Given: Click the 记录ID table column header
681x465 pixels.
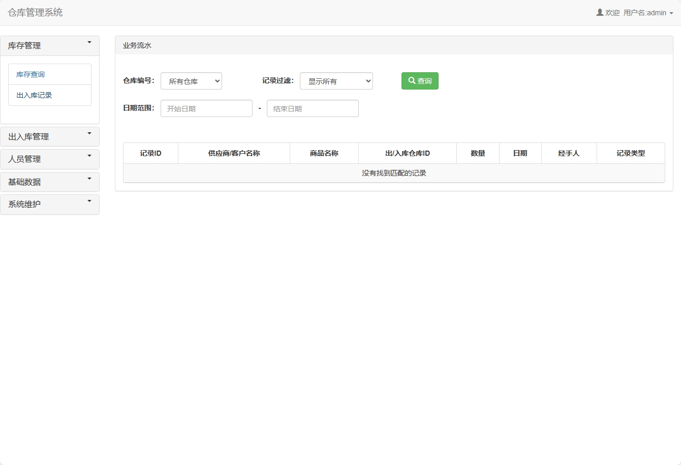Looking at the screenshot, I should [150, 153].
